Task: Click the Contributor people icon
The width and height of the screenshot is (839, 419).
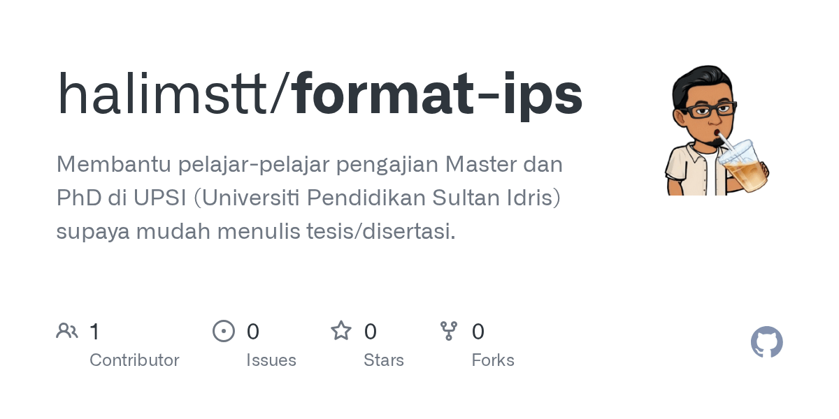Action: (x=67, y=331)
